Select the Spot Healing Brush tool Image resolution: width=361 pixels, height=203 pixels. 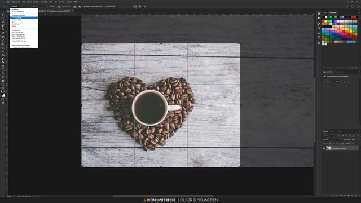[x=3, y=37]
